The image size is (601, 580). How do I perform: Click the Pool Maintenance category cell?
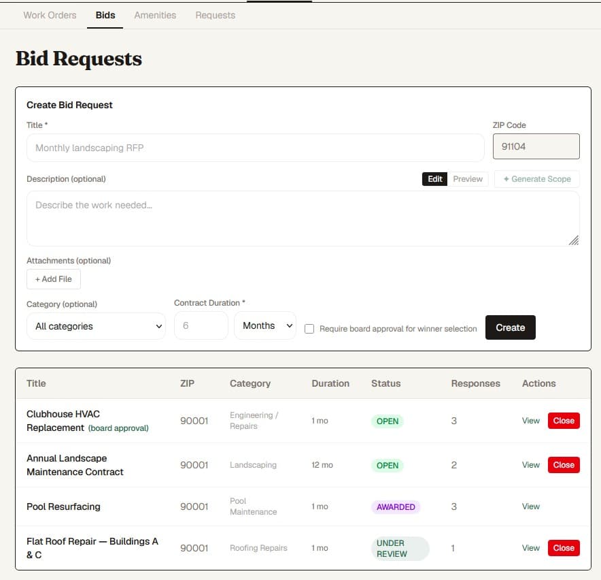(x=253, y=506)
